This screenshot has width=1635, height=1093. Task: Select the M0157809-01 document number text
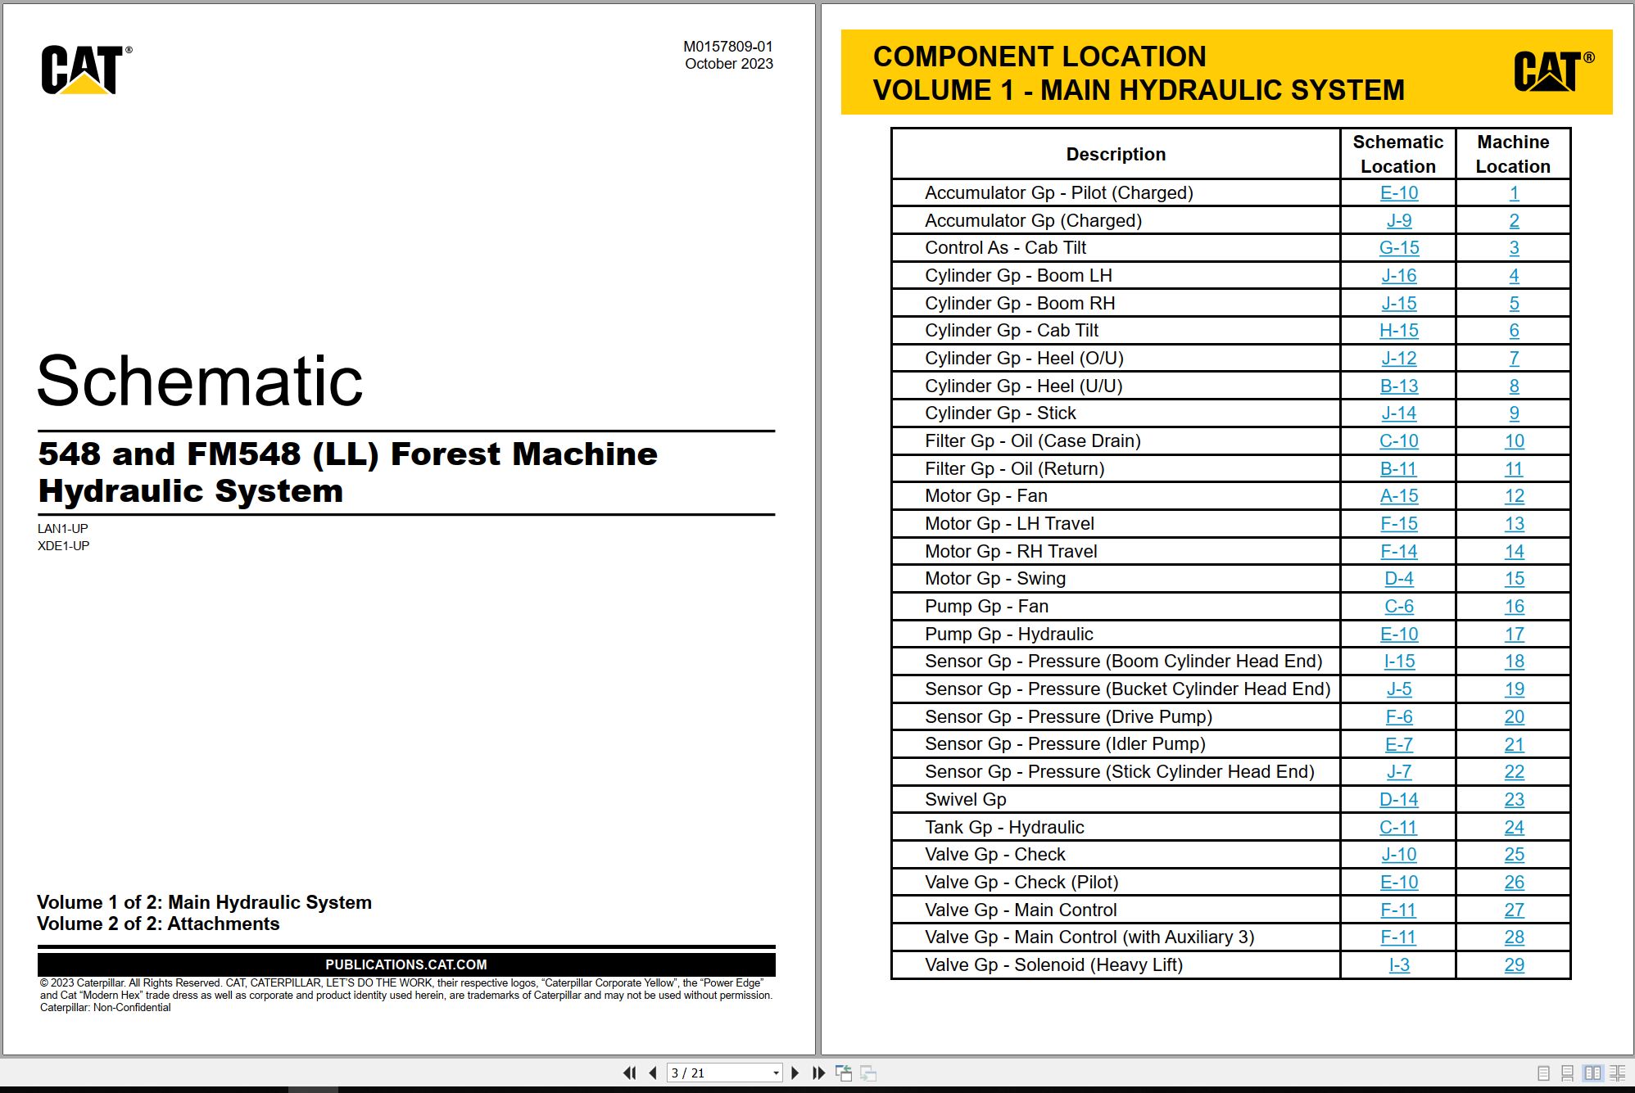point(727,47)
